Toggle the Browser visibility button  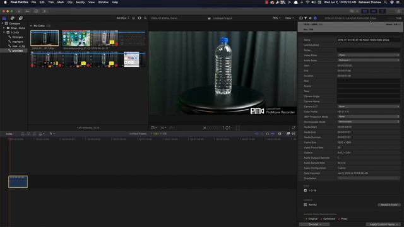365,11
